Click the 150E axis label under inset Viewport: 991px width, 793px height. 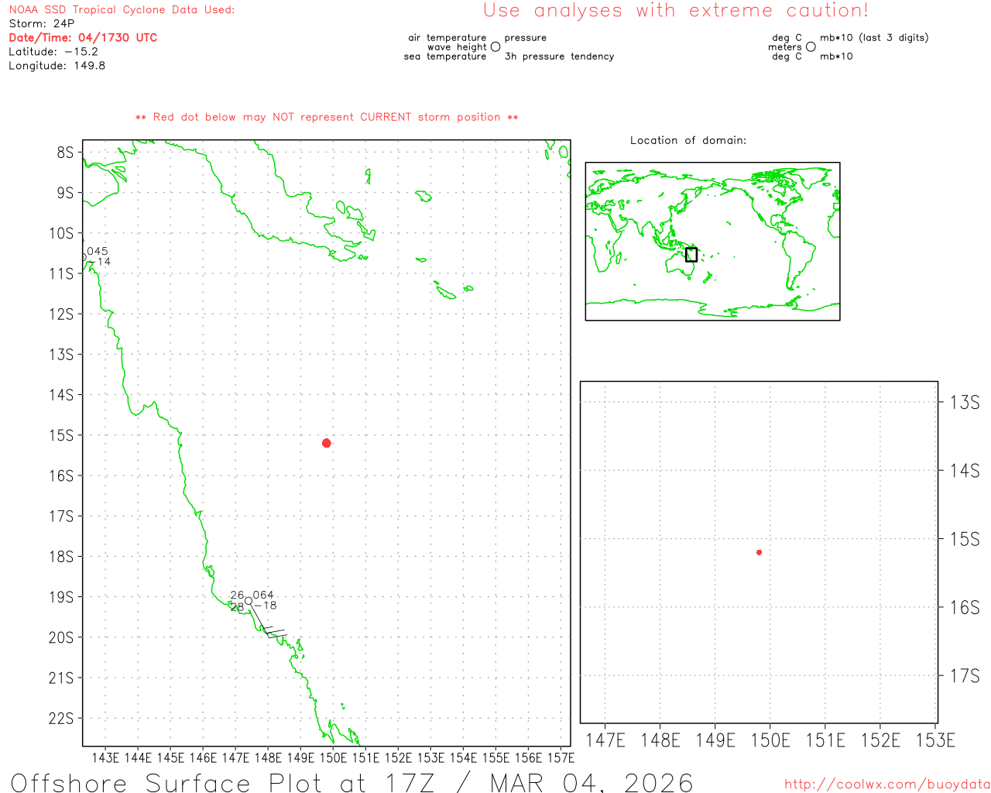point(770,740)
